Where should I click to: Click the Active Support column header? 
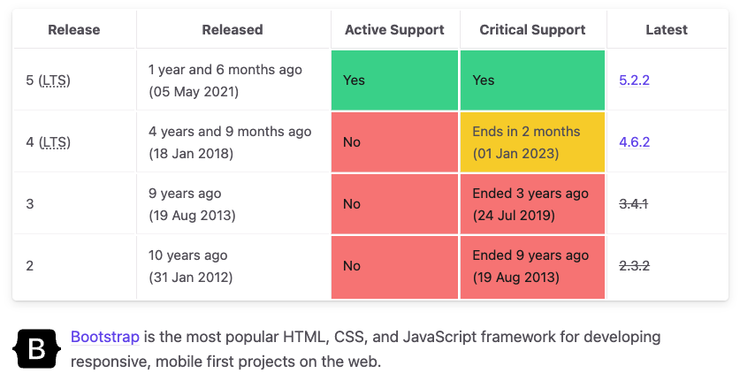point(394,30)
